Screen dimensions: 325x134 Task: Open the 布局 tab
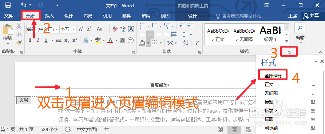[88, 16]
